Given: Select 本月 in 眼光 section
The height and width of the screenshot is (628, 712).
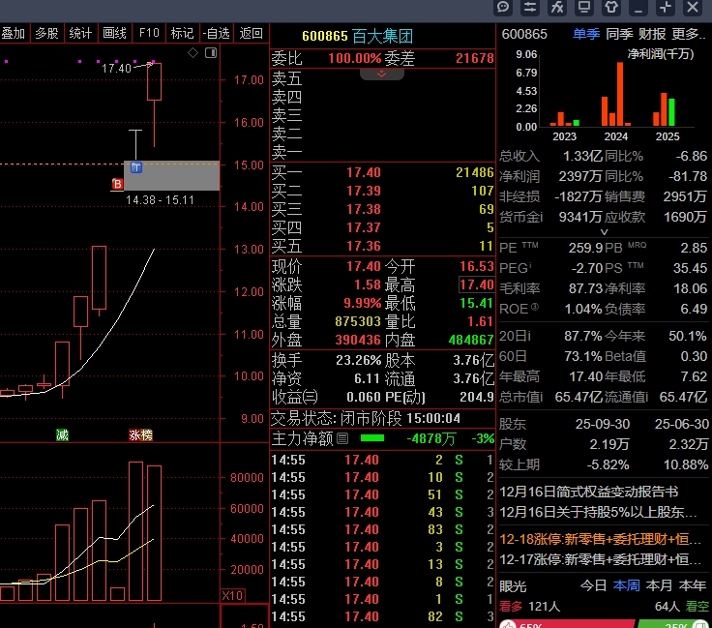Looking at the screenshot, I should click(x=659, y=585).
